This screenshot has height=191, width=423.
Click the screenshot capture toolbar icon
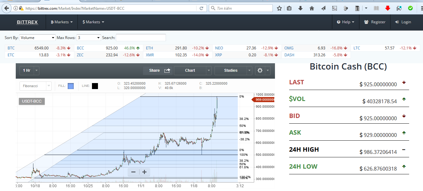click(x=334, y=8)
